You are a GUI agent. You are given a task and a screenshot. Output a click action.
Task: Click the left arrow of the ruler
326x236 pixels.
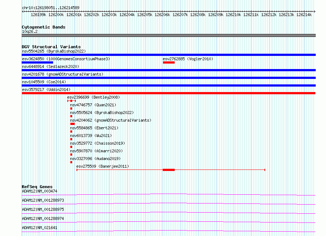[x=23, y=12]
